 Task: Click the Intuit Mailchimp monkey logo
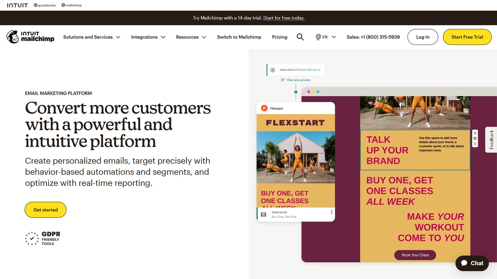tap(30, 37)
